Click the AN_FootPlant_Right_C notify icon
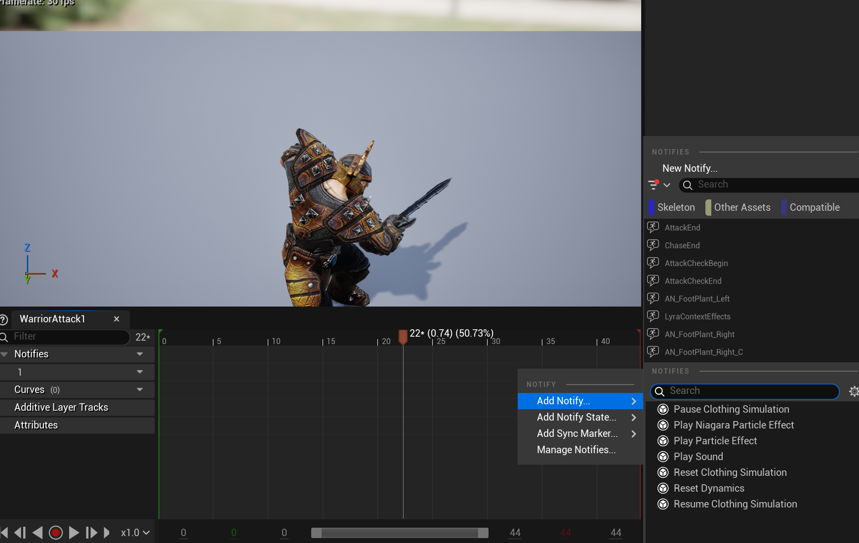This screenshot has height=543, width=859. coord(653,352)
